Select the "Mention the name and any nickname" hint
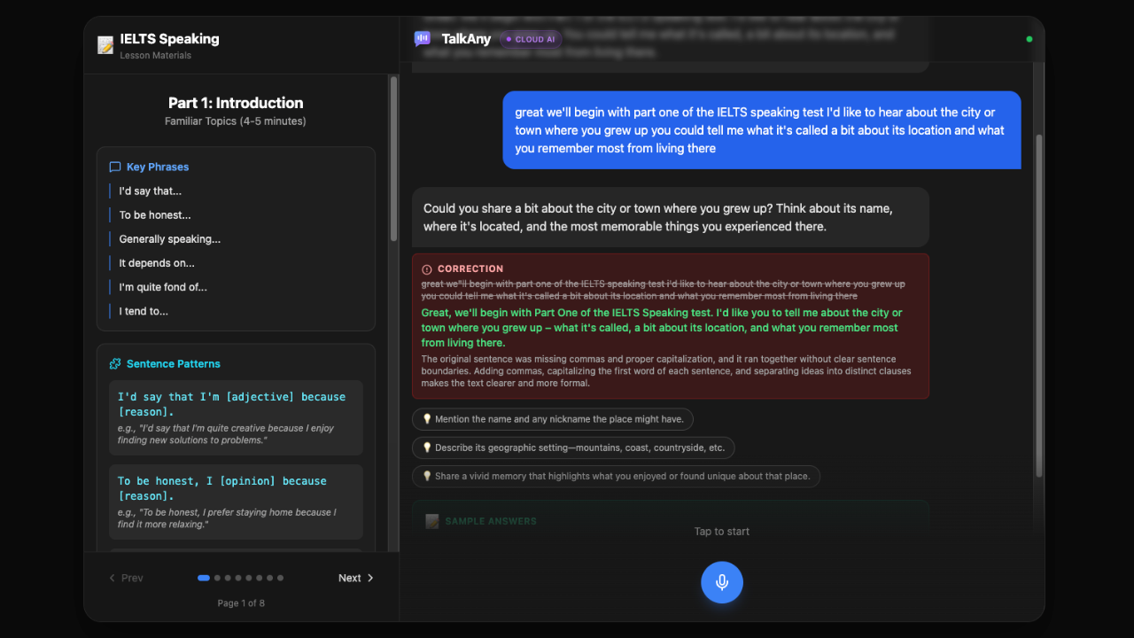 coord(553,419)
